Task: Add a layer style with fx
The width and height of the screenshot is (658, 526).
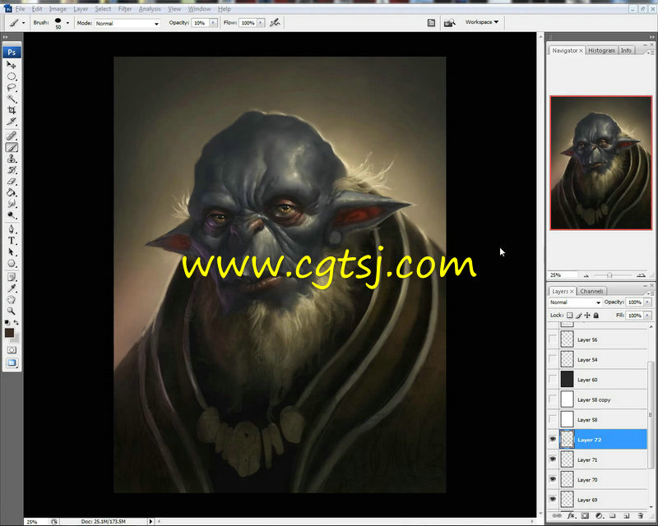Action: point(571,515)
